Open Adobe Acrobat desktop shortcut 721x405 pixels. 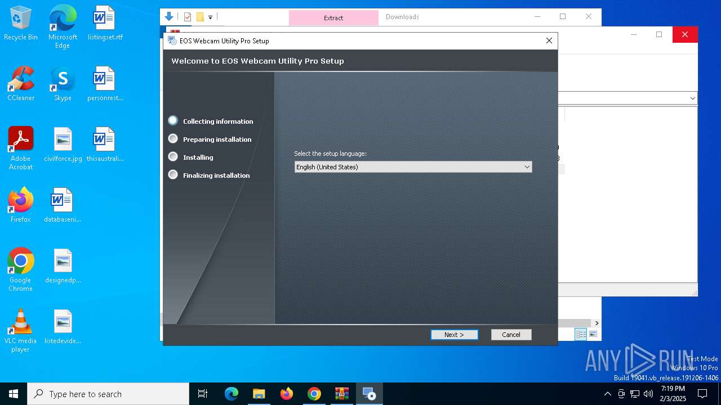click(21, 148)
